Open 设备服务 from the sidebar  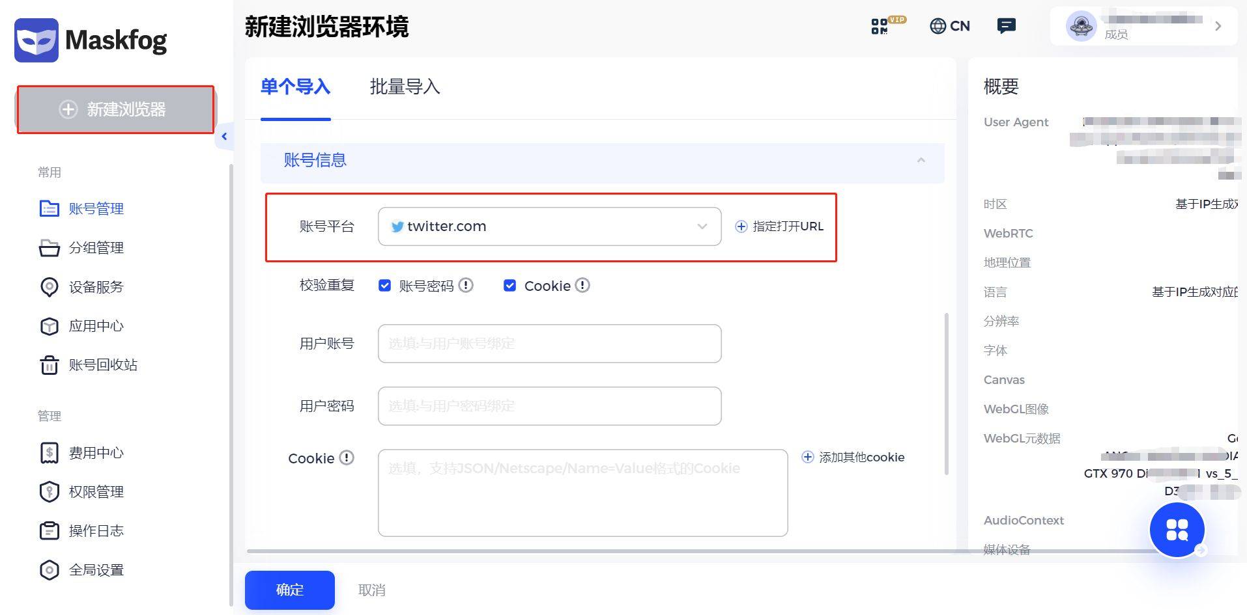pos(50,287)
